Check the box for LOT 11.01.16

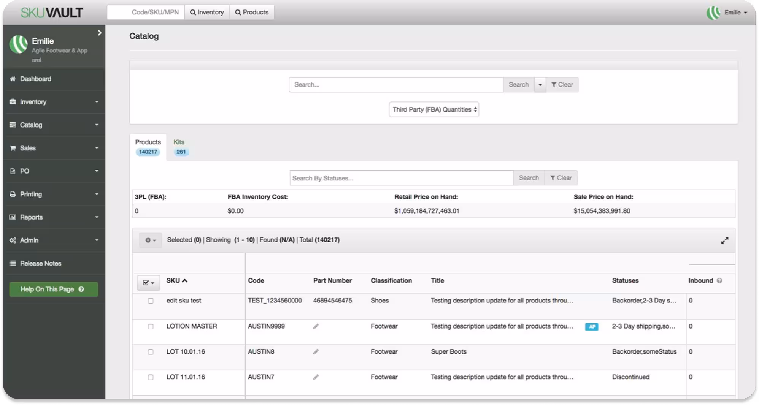[151, 377]
